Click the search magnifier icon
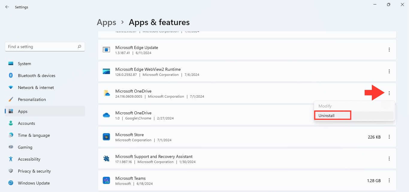 (79, 47)
